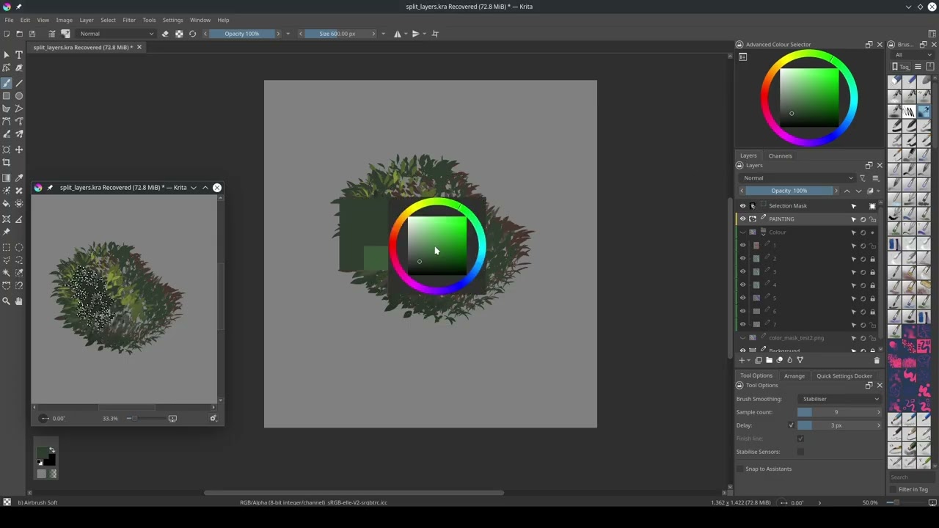939x528 pixels.
Task: Hide the PAINTING layer with its eye icon
Action: [742, 219]
